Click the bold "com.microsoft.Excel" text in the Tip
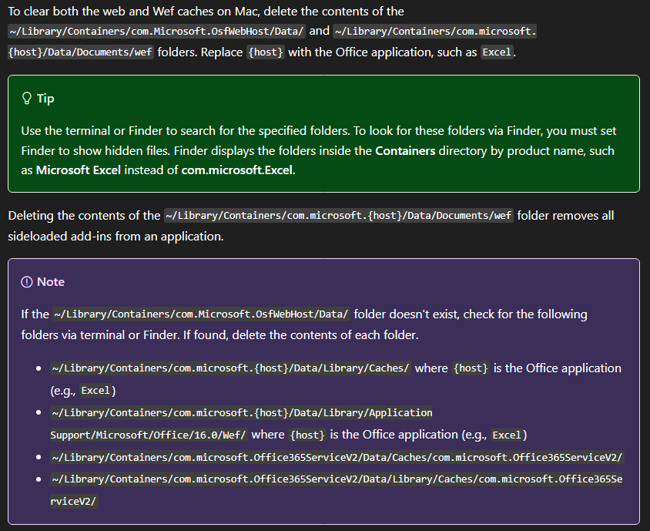Viewport: 650px width, 531px height. pos(236,170)
